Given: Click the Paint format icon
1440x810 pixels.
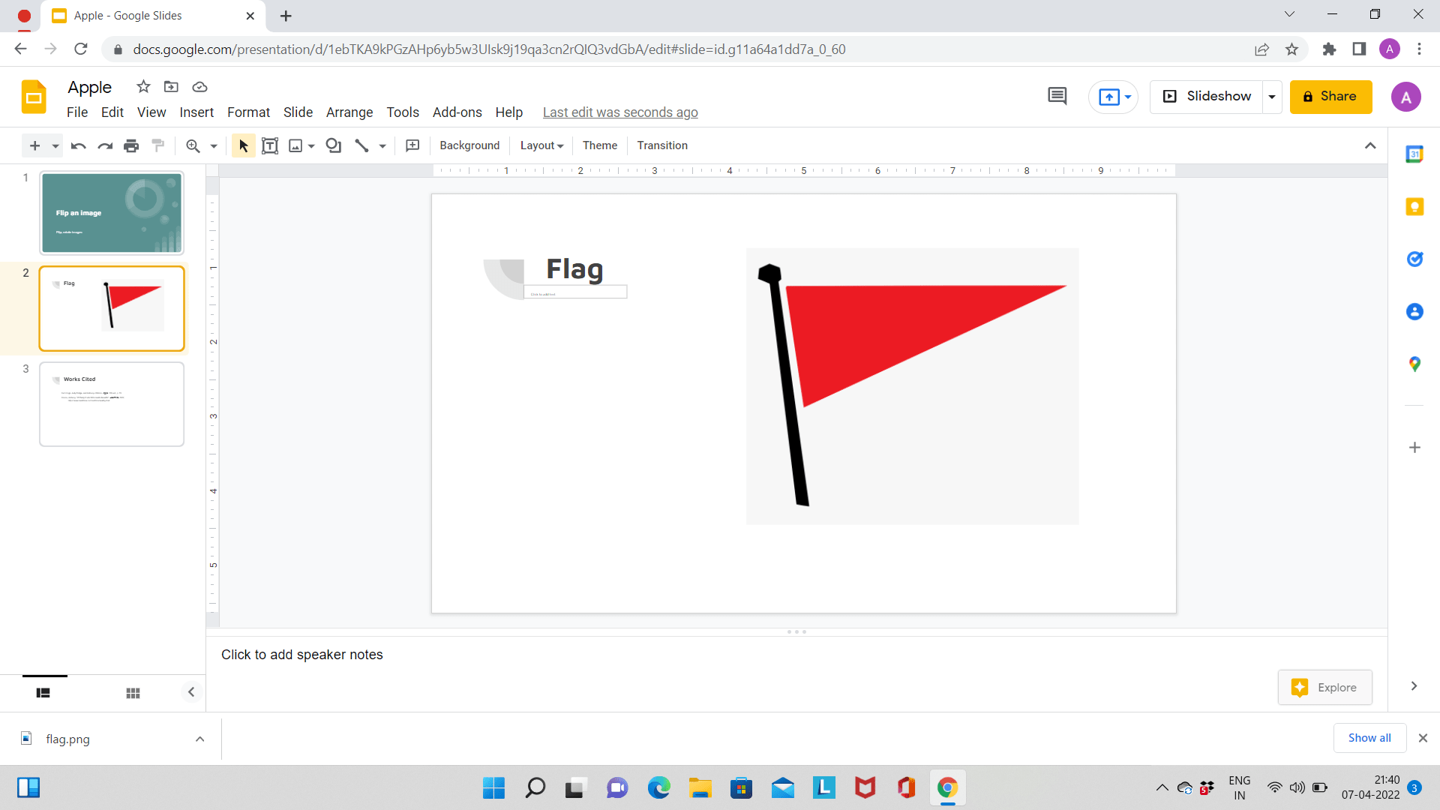Looking at the screenshot, I should 158,145.
